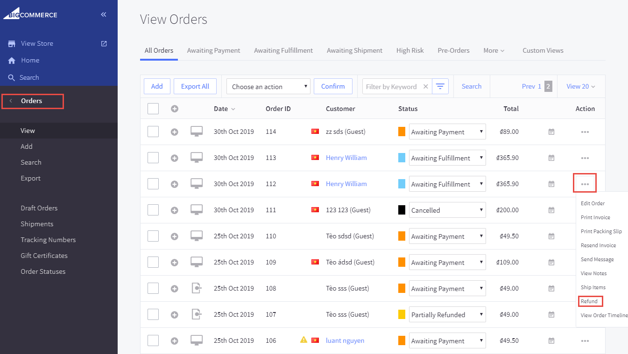This screenshot has height=354, width=628.
Task: Choose Refund from the action menu
Action: point(589,301)
